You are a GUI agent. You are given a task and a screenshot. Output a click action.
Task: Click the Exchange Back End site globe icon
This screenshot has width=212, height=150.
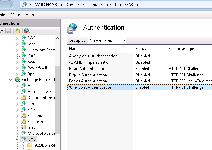[17, 80]
